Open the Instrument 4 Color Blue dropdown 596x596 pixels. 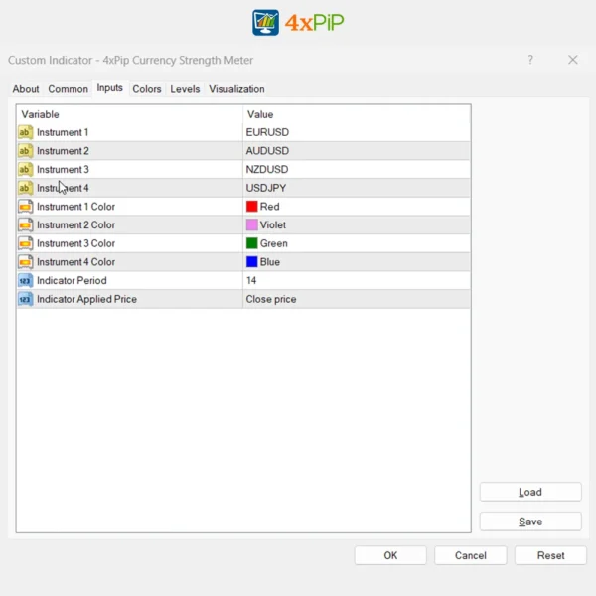(356, 262)
